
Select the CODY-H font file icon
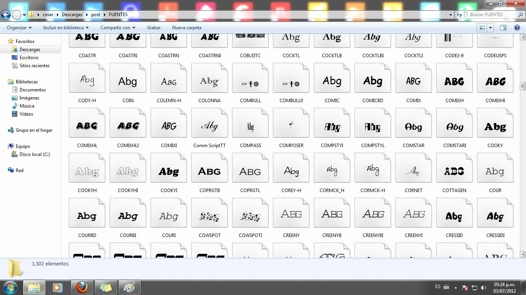(x=87, y=78)
